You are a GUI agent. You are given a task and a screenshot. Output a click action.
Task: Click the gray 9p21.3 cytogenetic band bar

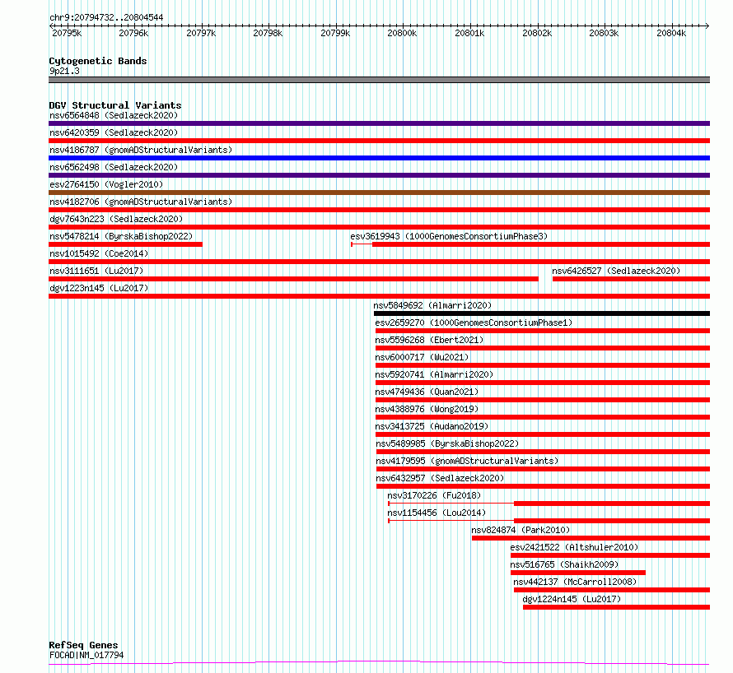click(x=379, y=80)
